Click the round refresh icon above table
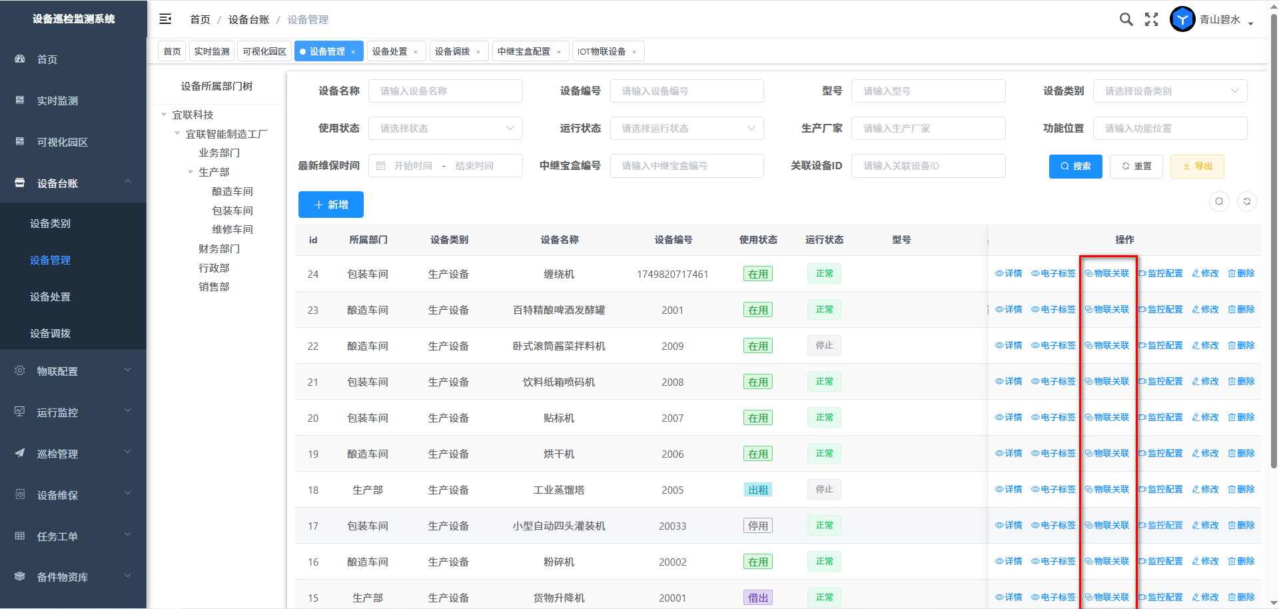1279x609 pixels. [1246, 201]
